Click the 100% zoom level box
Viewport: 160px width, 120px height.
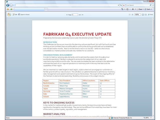pos(137,14)
